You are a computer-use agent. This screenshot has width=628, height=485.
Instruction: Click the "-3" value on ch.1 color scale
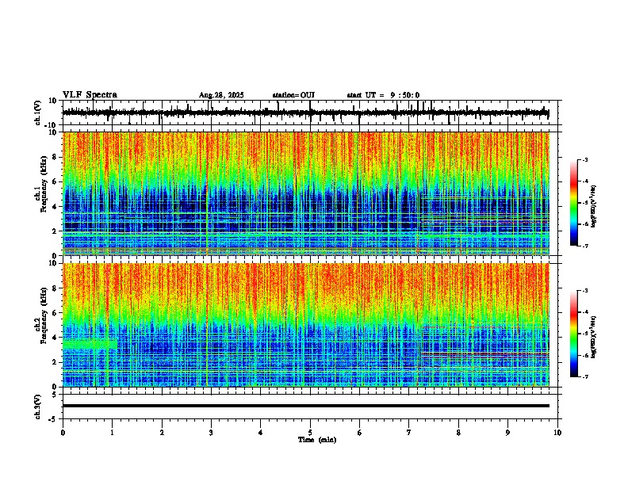(x=584, y=159)
